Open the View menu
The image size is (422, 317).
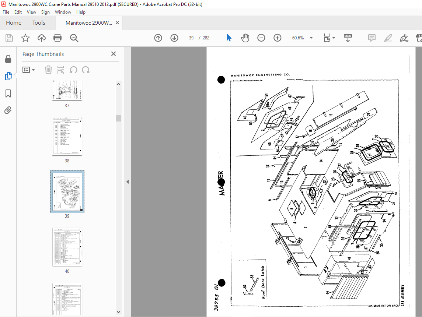coord(31,12)
